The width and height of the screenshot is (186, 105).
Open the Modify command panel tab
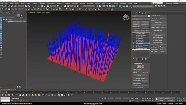136,13
